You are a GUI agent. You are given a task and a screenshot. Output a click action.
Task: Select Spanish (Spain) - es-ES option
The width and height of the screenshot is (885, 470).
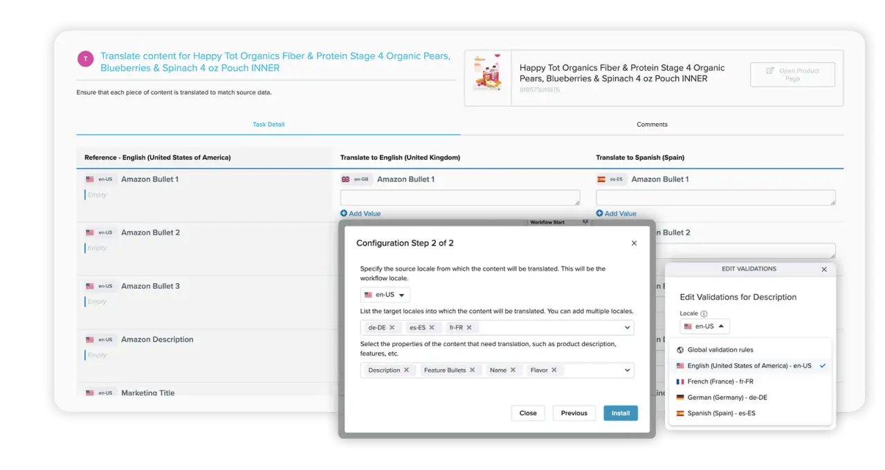[x=750, y=413]
